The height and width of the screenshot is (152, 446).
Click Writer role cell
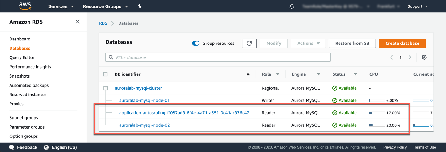point(268,100)
